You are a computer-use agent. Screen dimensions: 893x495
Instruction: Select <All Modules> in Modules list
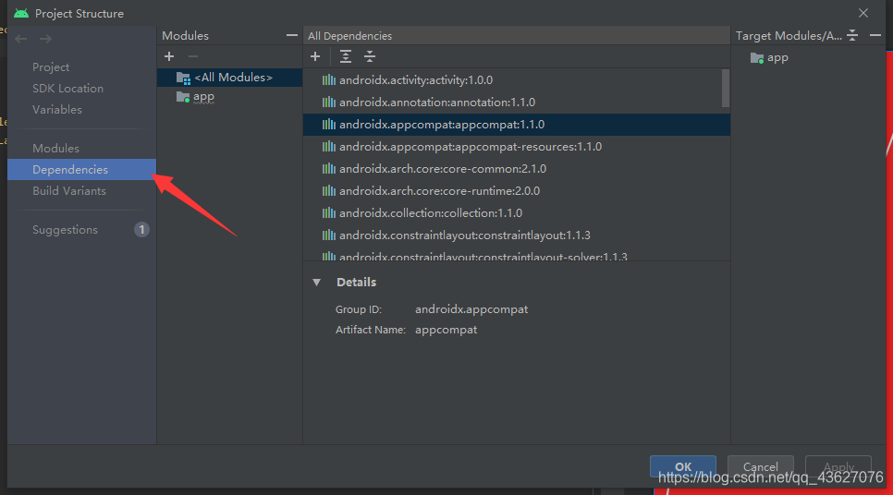coord(229,78)
